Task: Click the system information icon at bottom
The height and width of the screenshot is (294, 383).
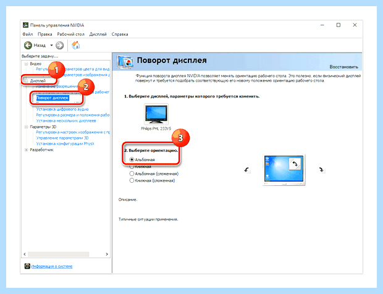Action: (27, 266)
